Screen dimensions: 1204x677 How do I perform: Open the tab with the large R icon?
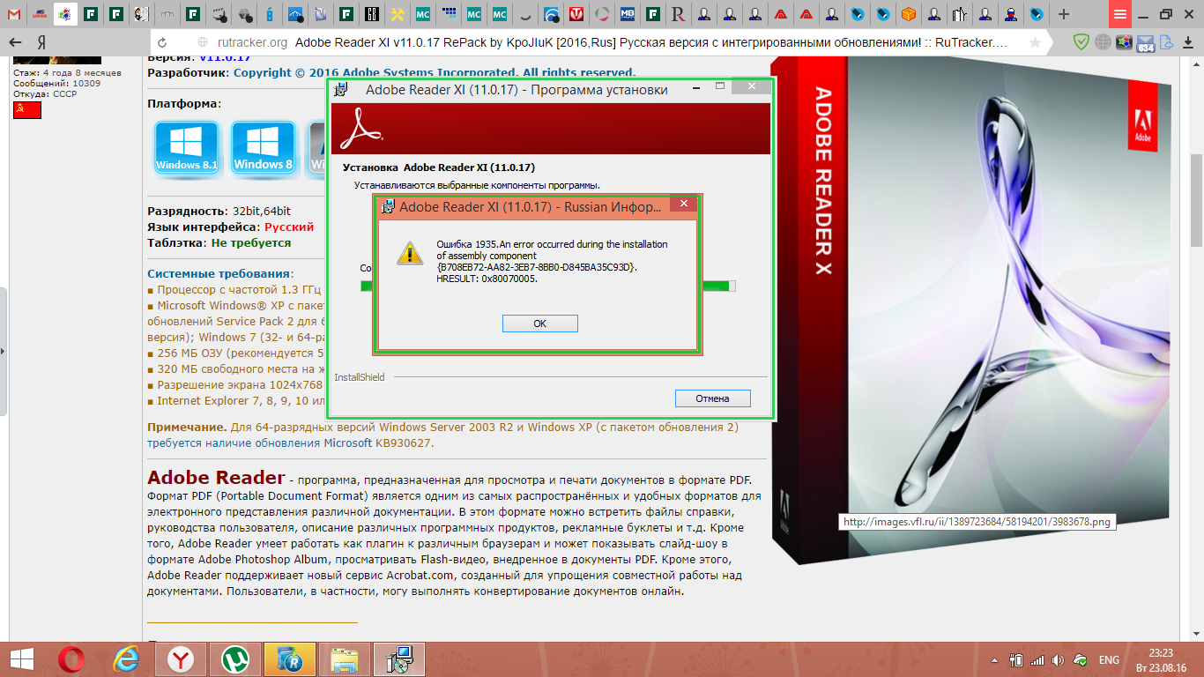coord(678,14)
